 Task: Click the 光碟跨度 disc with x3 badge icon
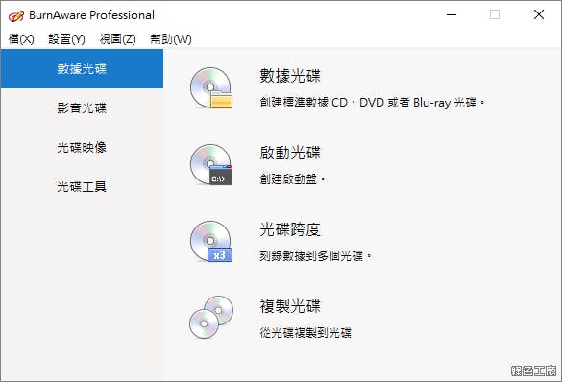pos(211,241)
